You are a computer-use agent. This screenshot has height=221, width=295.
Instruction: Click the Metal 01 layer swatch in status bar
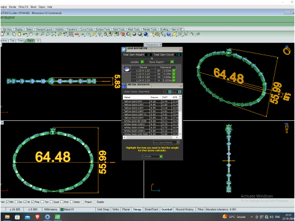pos(61,209)
